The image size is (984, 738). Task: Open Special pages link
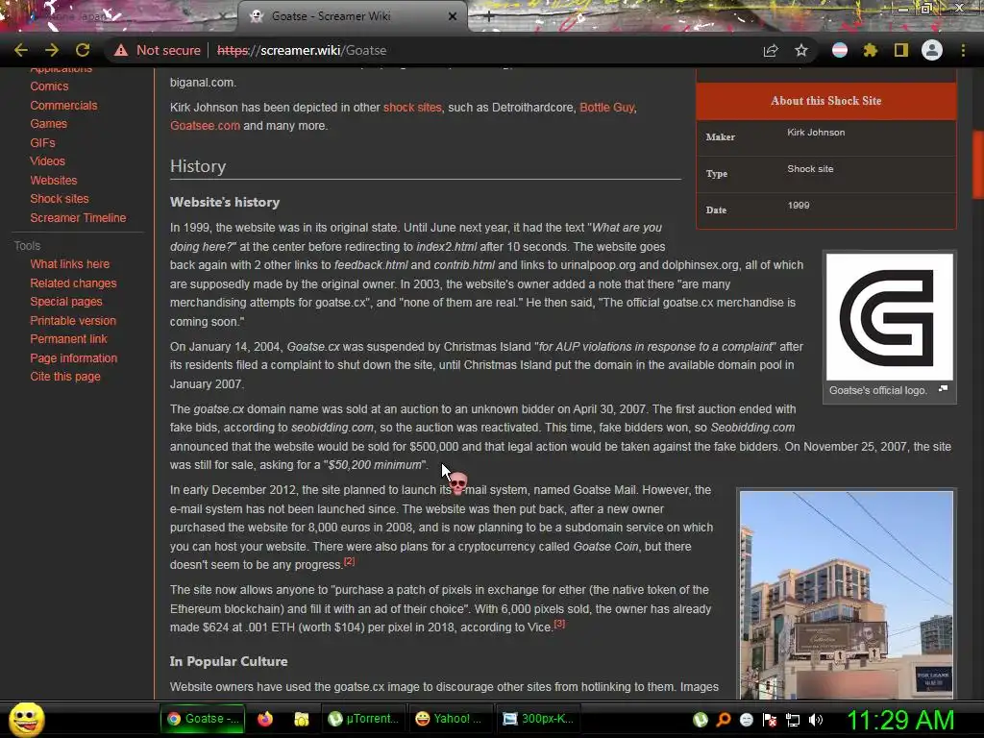pos(66,301)
